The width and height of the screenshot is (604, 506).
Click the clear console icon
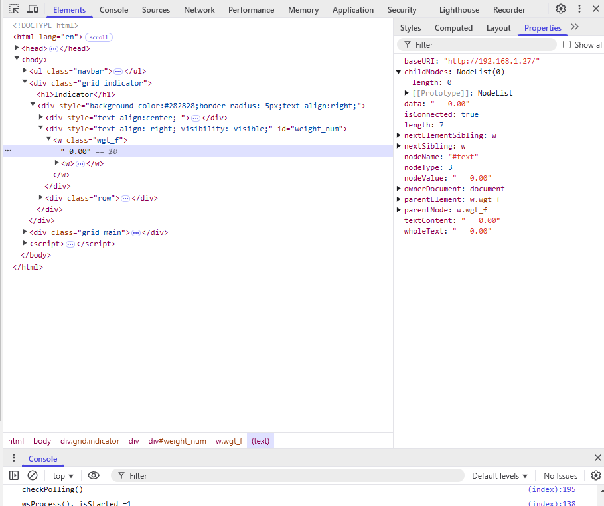pyautogui.click(x=33, y=475)
